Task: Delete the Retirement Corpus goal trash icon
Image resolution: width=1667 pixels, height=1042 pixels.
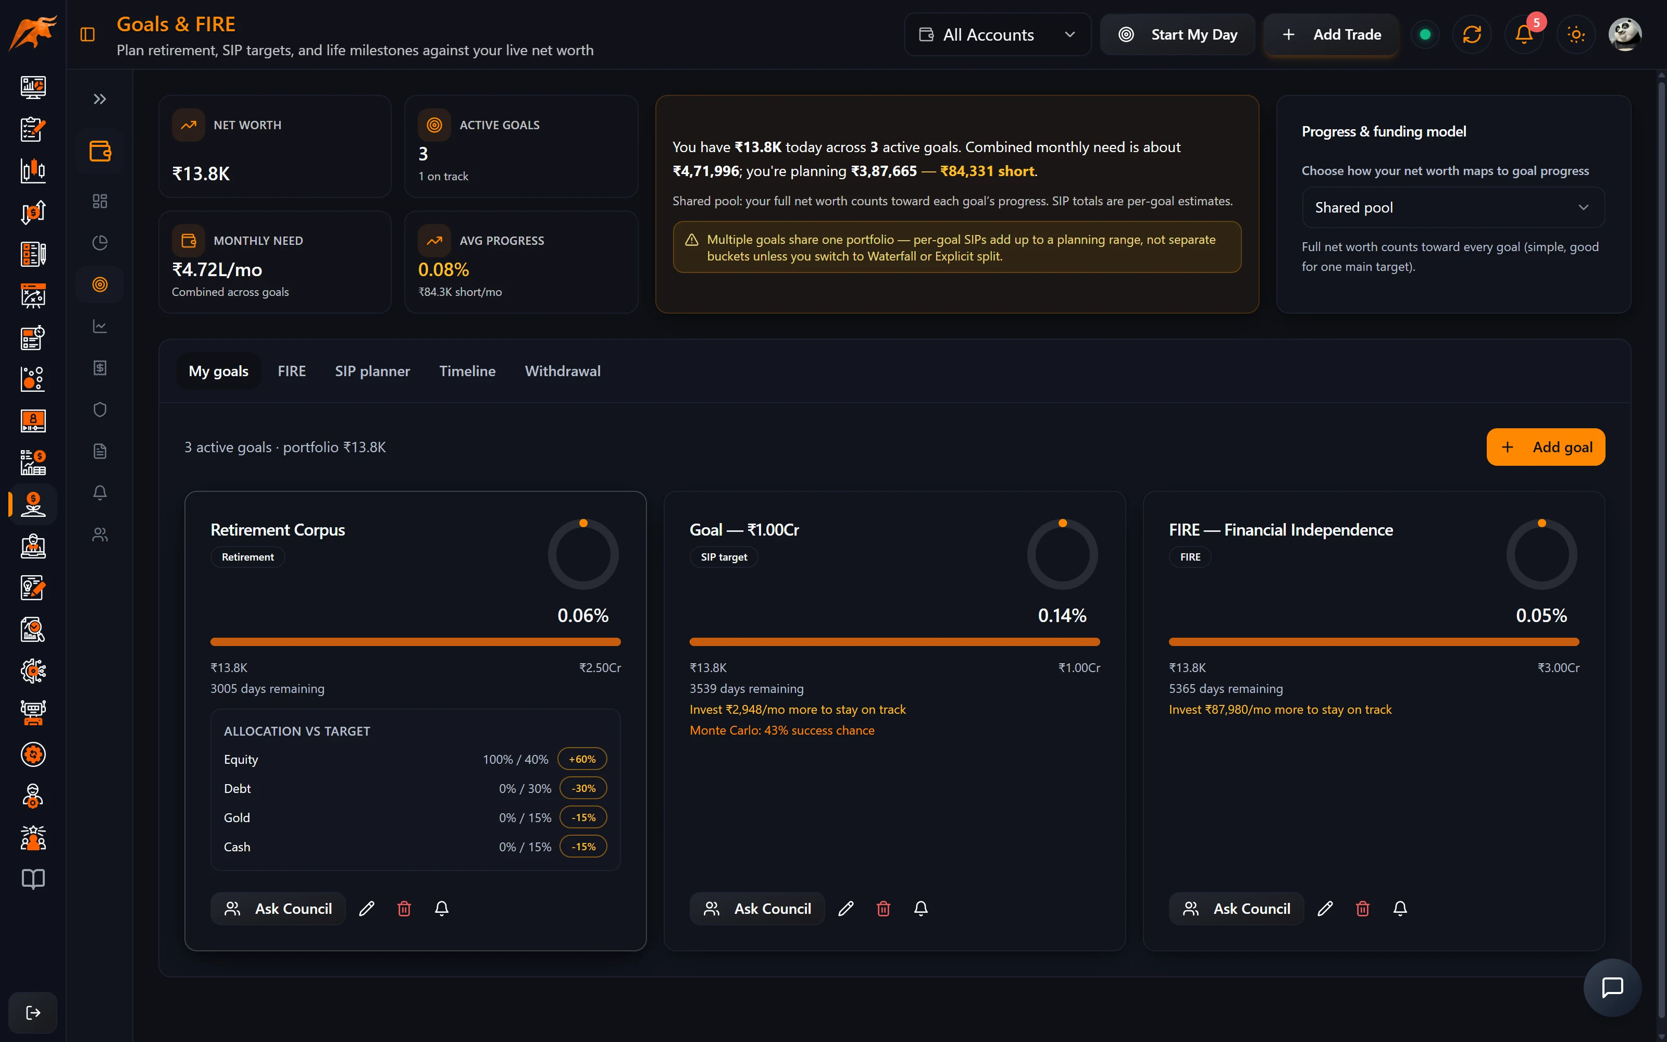Action: tap(404, 909)
